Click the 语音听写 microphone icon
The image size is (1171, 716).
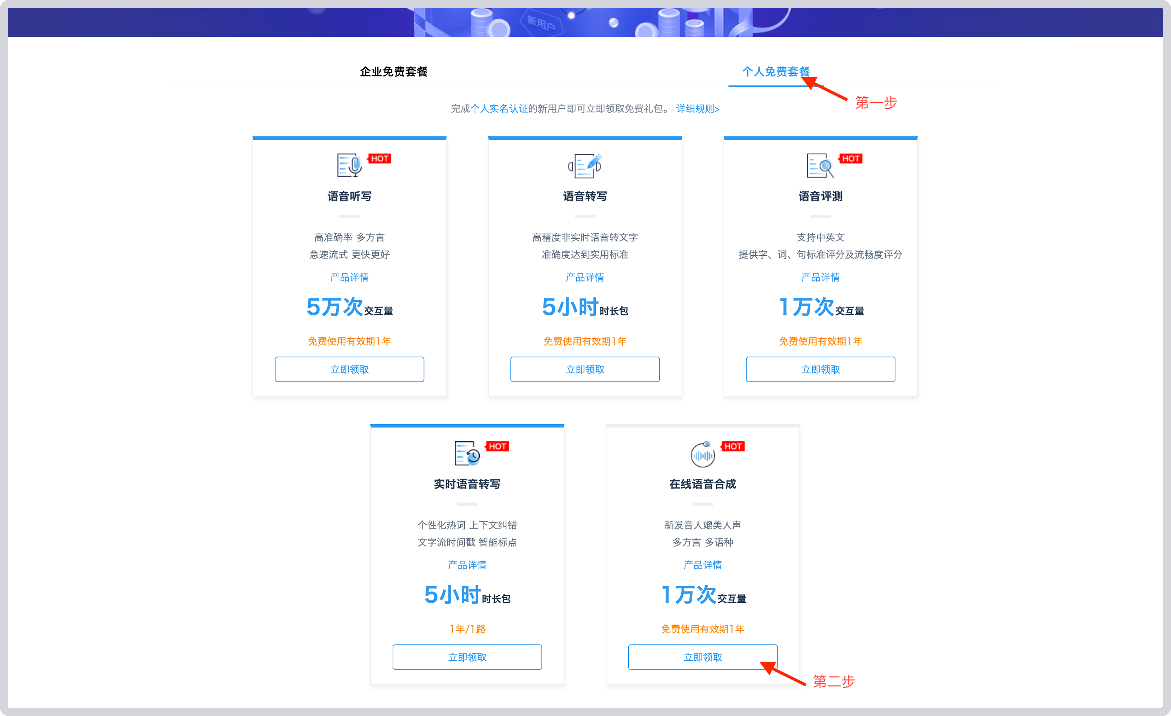pos(349,166)
